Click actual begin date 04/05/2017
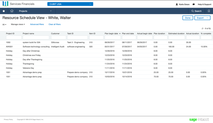This screenshot has width=213, height=123. [142, 47]
